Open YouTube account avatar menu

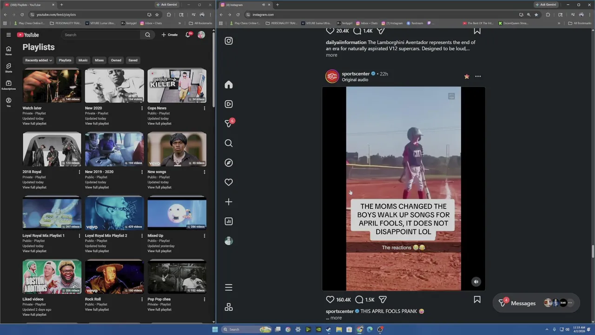click(201, 35)
